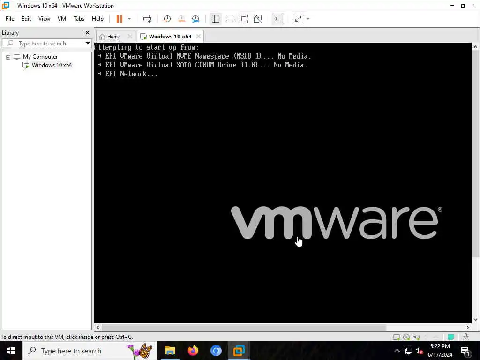Viewport: 480px width, 360px height.
Task: Show hidden system tray icons
Action: tap(397, 351)
